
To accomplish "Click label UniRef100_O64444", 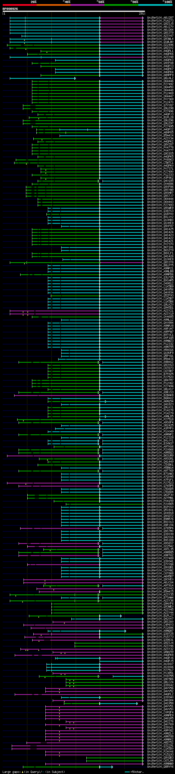I will 160,199.
